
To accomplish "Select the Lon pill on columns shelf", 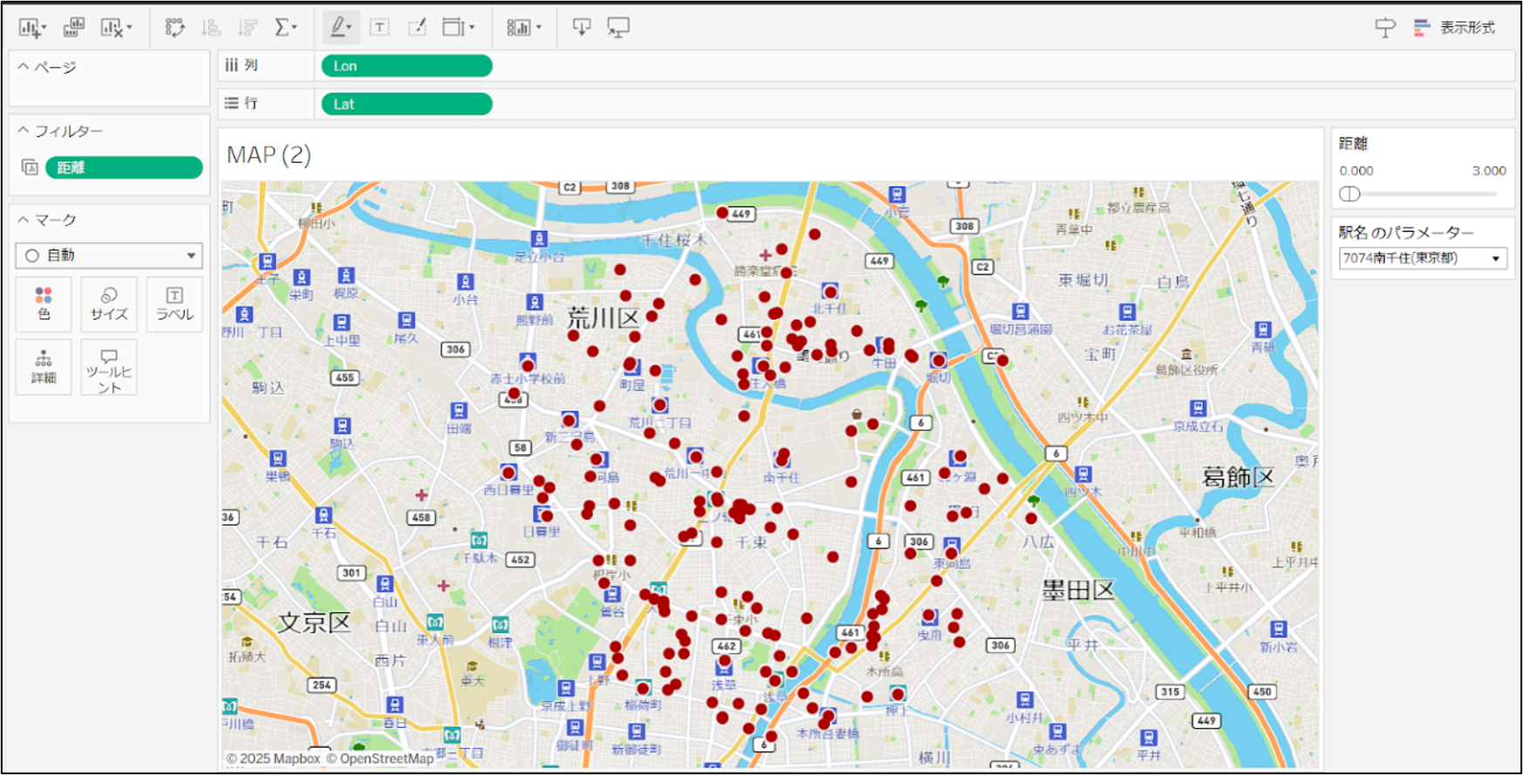I will pos(406,66).
